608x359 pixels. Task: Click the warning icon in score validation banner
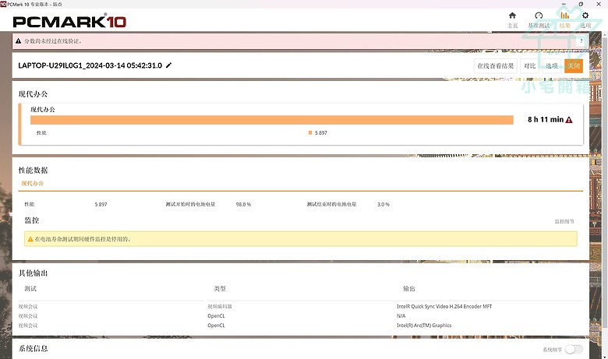click(x=18, y=40)
